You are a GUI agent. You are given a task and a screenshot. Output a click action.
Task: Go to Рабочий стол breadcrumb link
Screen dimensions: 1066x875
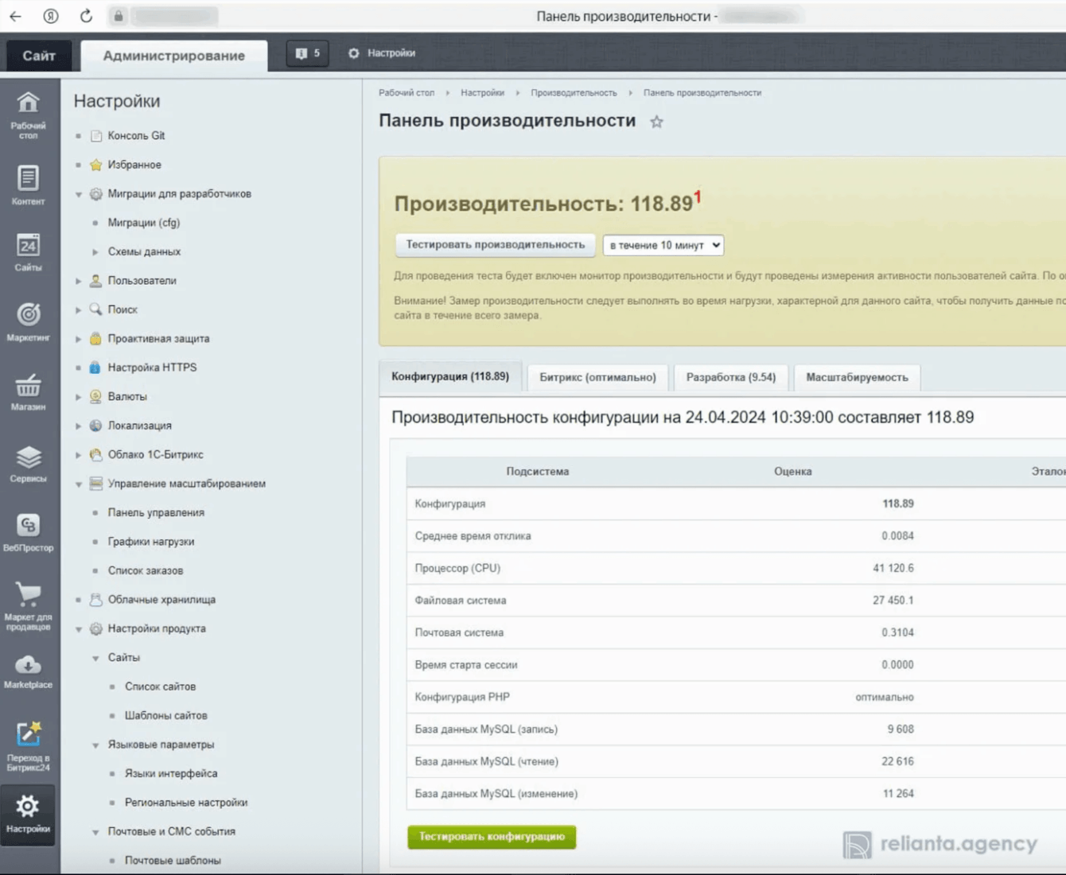click(407, 93)
